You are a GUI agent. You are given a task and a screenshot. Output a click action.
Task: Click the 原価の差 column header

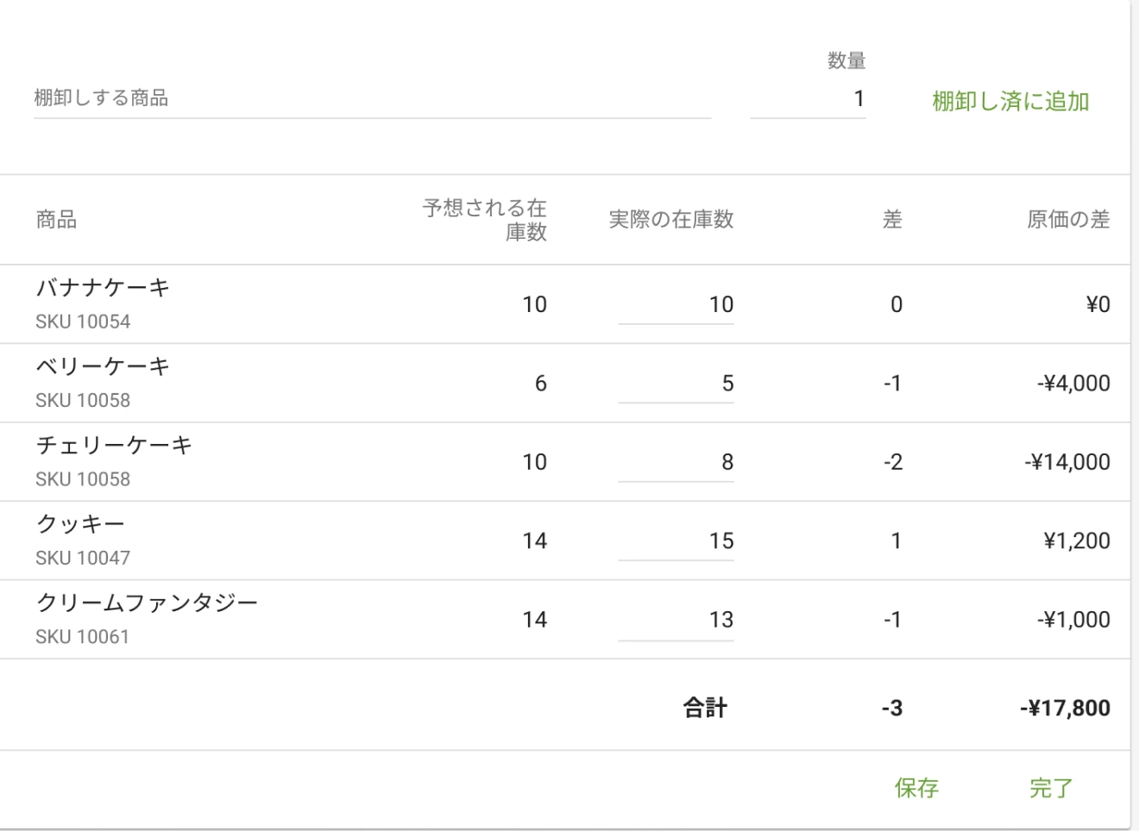click(1067, 220)
